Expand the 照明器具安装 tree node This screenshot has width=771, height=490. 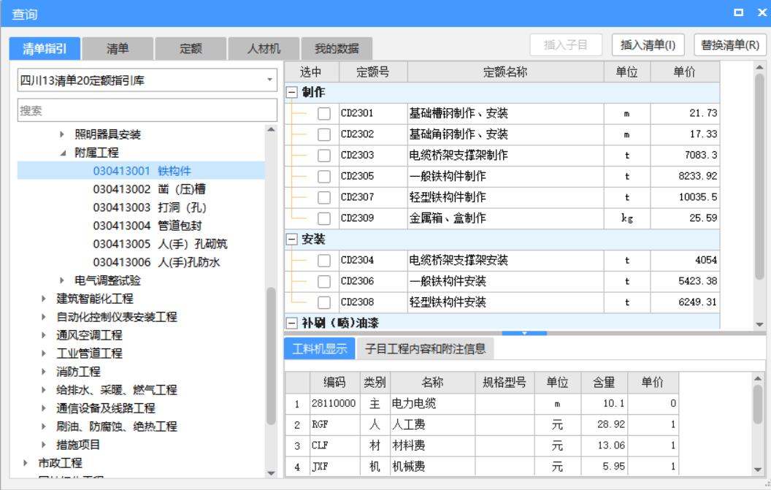[62, 134]
